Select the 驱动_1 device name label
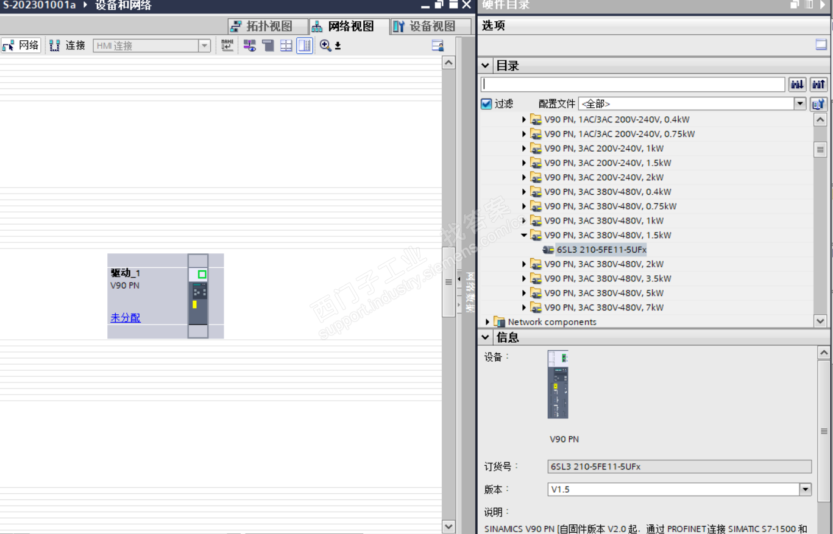 tap(126, 273)
